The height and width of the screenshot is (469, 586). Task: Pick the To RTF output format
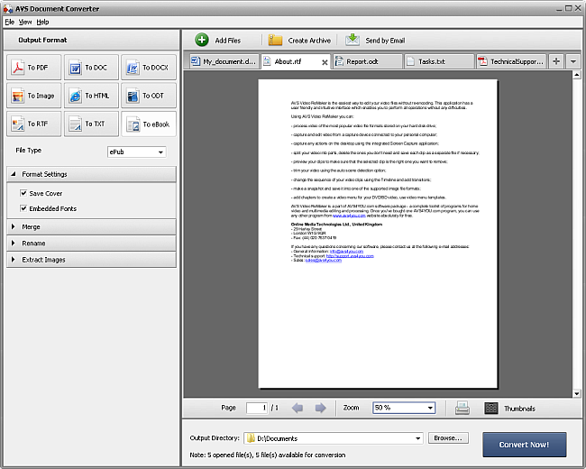pos(33,124)
